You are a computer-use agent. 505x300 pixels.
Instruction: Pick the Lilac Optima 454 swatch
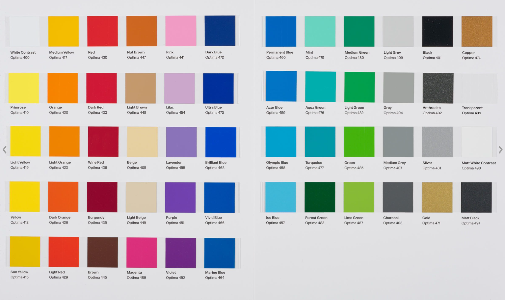tap(179, 88)
